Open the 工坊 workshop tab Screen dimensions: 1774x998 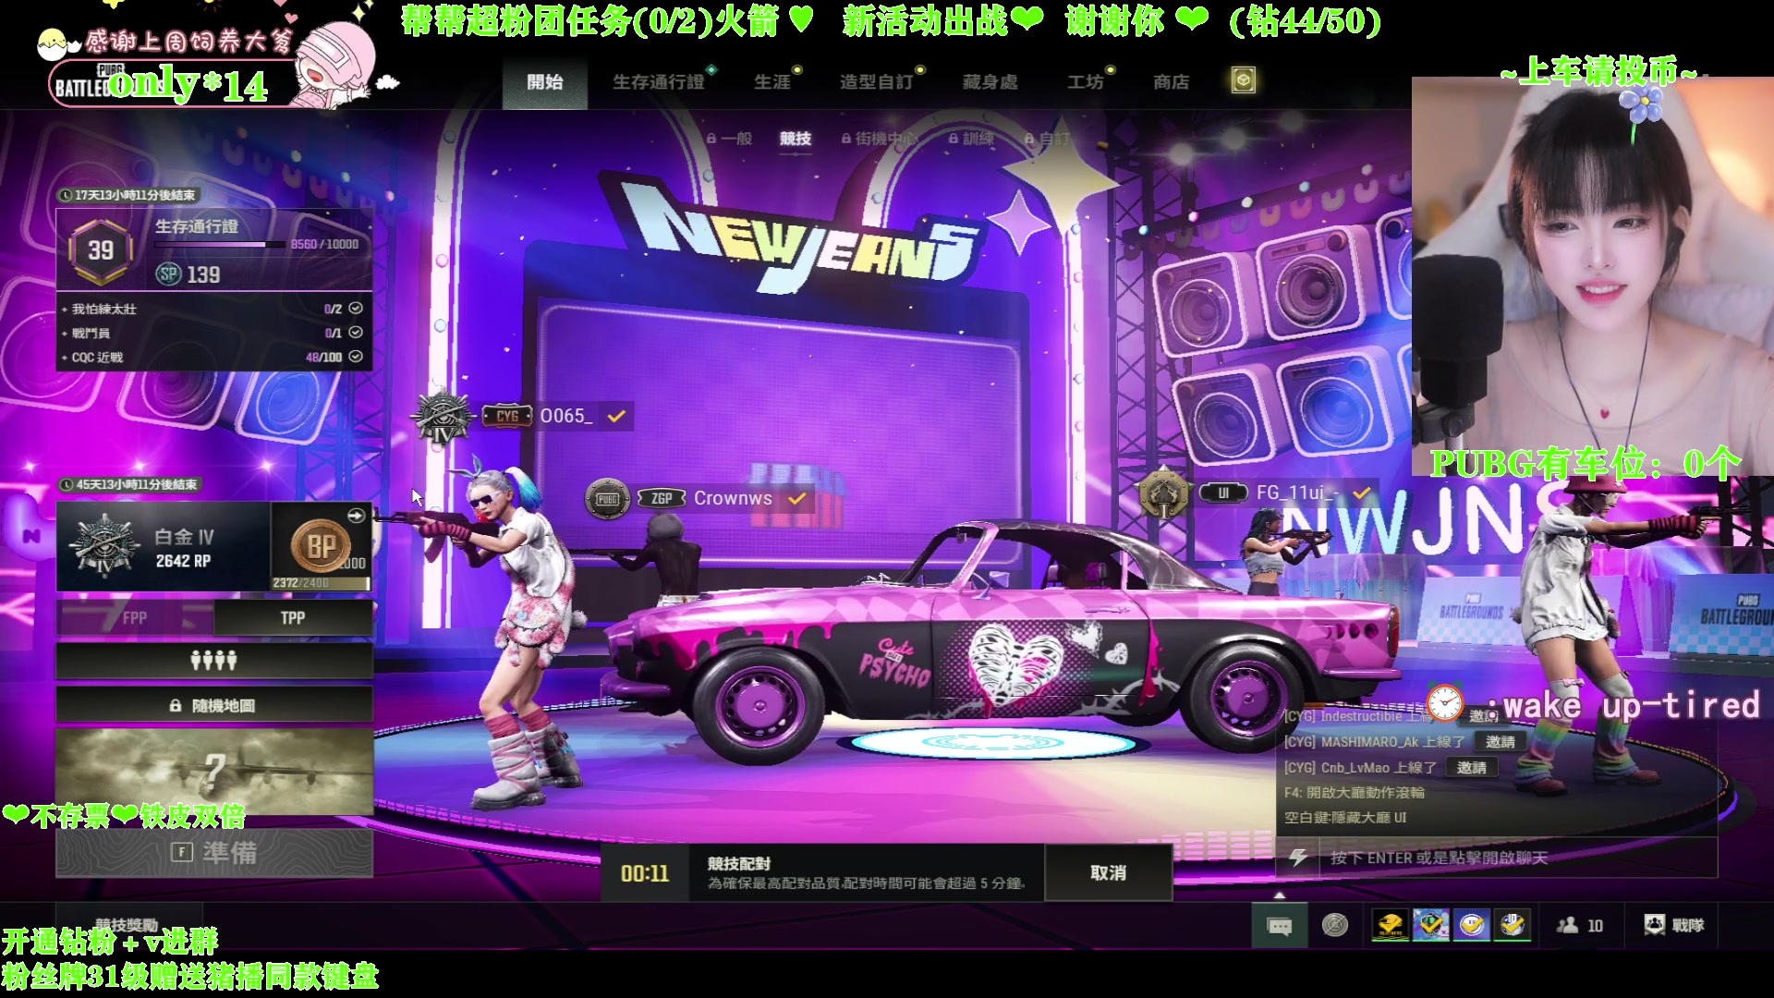click(x=1086, y=82)
